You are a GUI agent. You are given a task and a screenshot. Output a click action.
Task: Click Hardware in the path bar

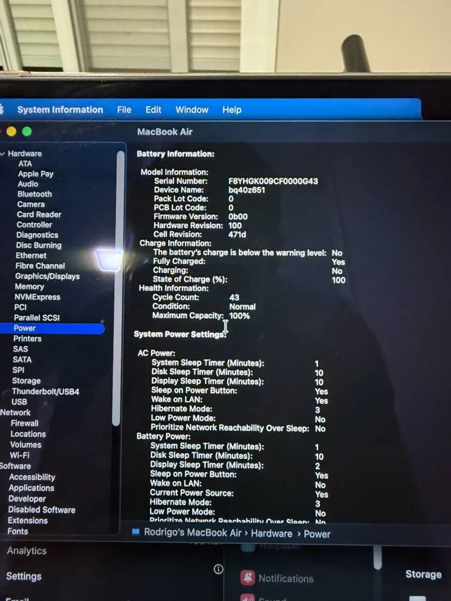(272, 533)
